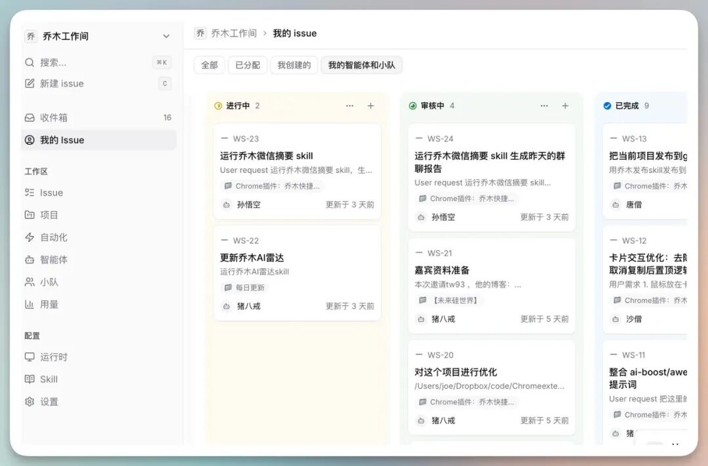Screen dimensions: 708x466
Task: Click the Issue list icon in sidebar
Action: tap(29, 192)
